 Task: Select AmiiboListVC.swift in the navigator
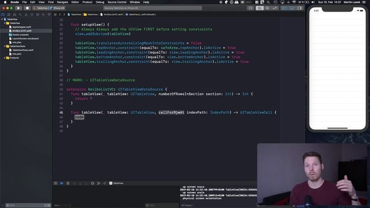[x=22, y=31]
